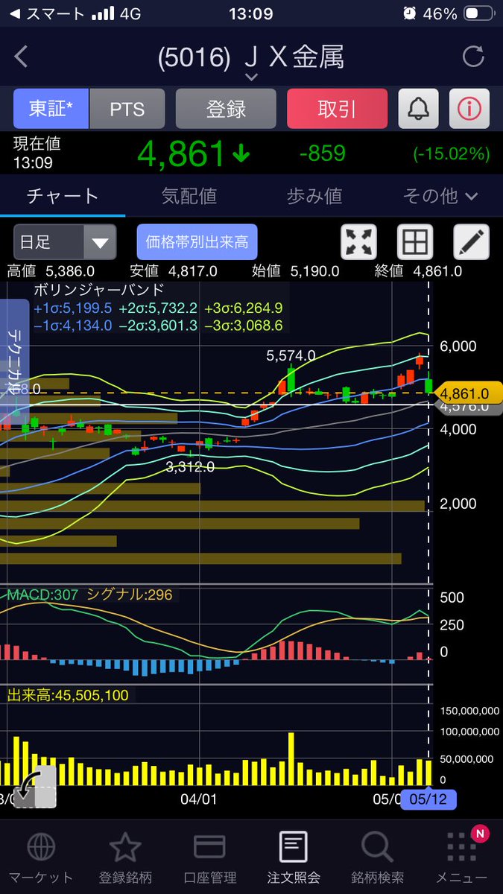This screenshot has height=894, width=503.
Task: Tap the 5,574.0 high label on chart
Action: pyautogui.click(x=291, y=356)
